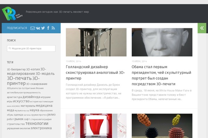Collapse sidebar with green double-arrow button
The height and width of the screenshot is (138, 208).
click(x=202, y=28)
